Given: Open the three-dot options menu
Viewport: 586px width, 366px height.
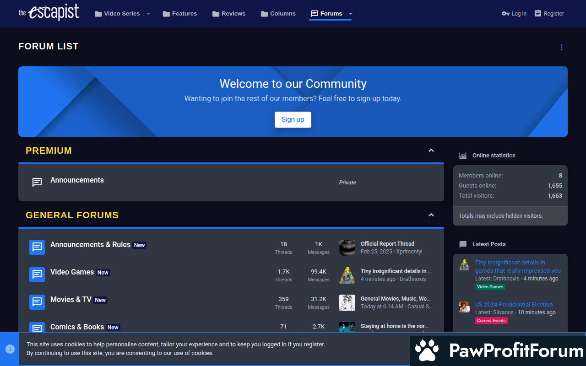Looking at the screenshot, I should click(561, 47).
